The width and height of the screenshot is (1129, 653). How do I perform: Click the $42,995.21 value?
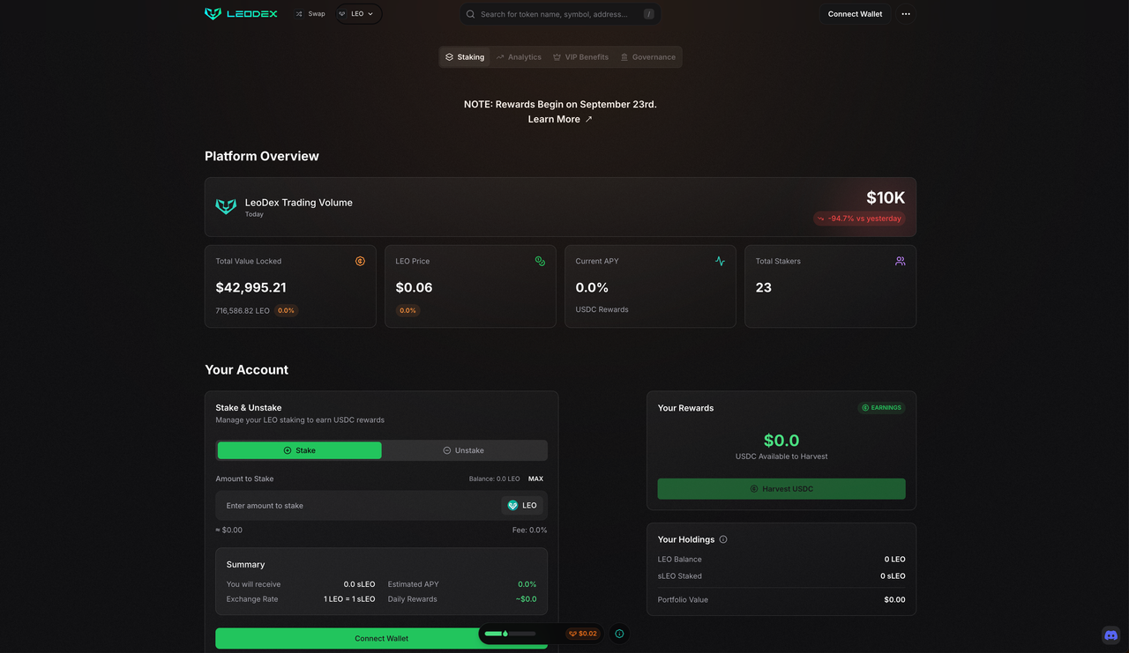251,287
